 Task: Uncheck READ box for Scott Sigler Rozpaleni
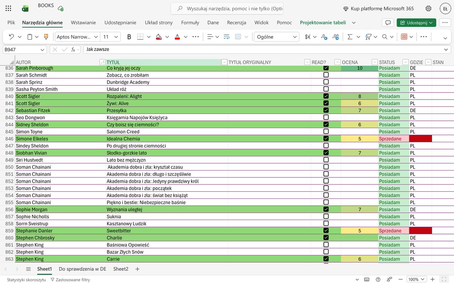pos(326,96)
